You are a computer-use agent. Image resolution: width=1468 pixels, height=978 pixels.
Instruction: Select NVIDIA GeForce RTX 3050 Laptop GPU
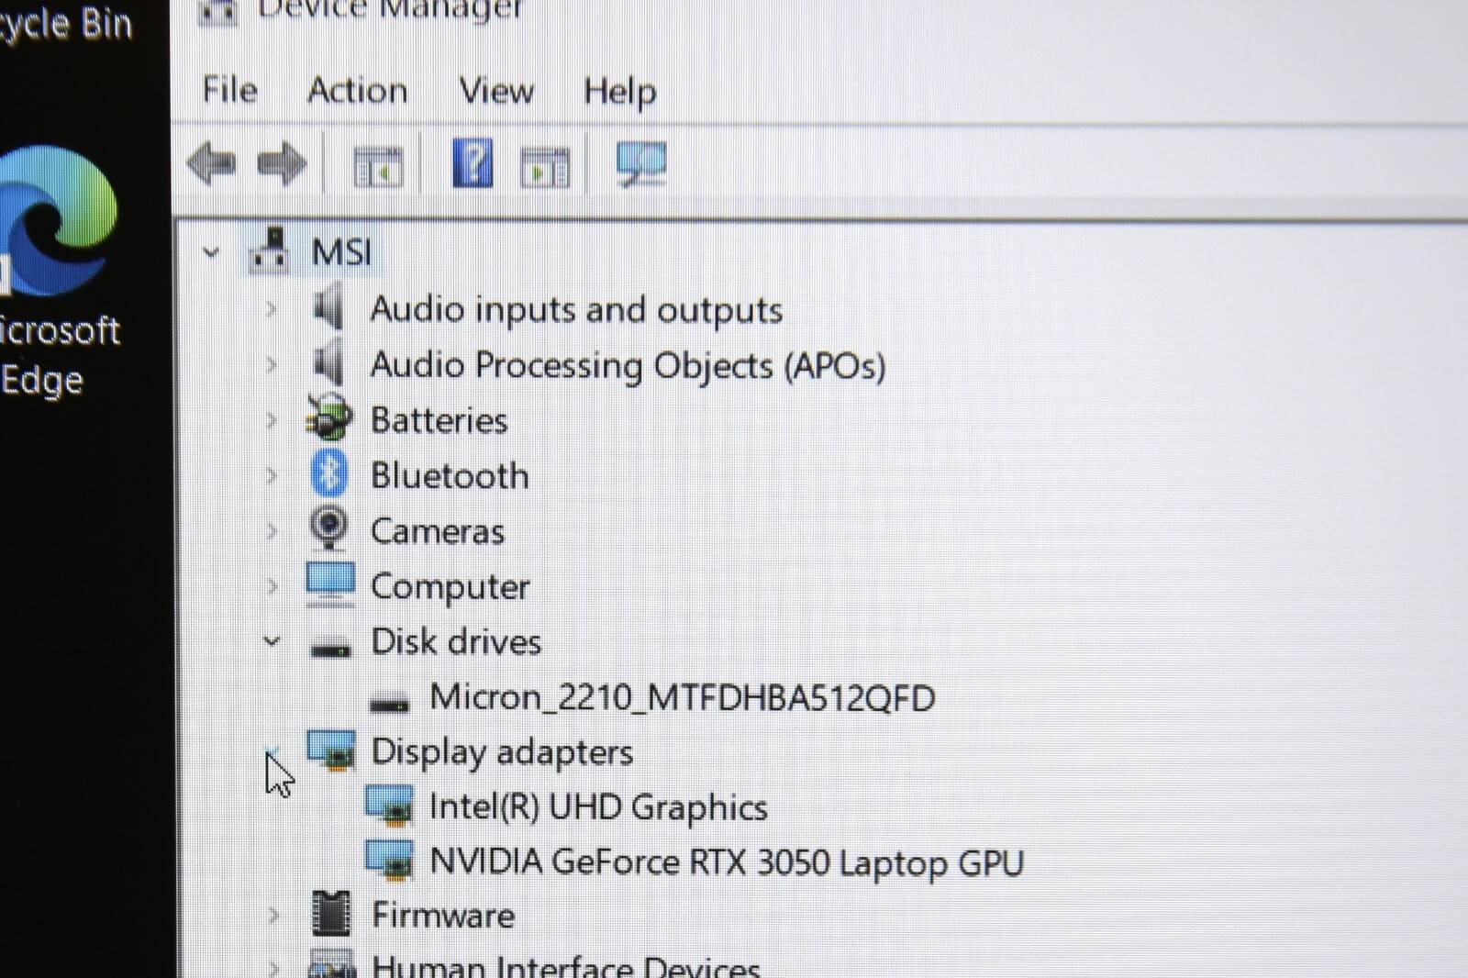pyautogui.click(x=727, y=863)
